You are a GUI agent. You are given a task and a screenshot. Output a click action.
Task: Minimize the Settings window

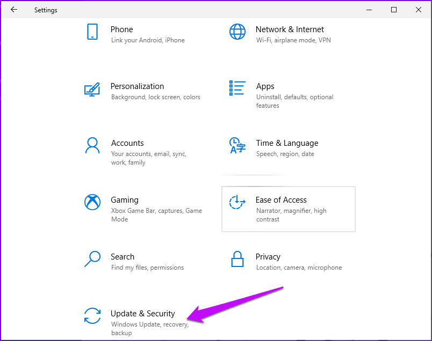tap(369, 10)
